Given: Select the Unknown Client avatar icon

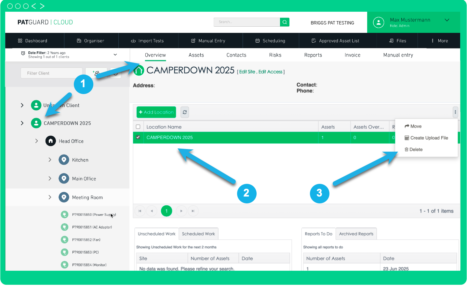Looking at the screenshot, I should (x=36, y=105).
